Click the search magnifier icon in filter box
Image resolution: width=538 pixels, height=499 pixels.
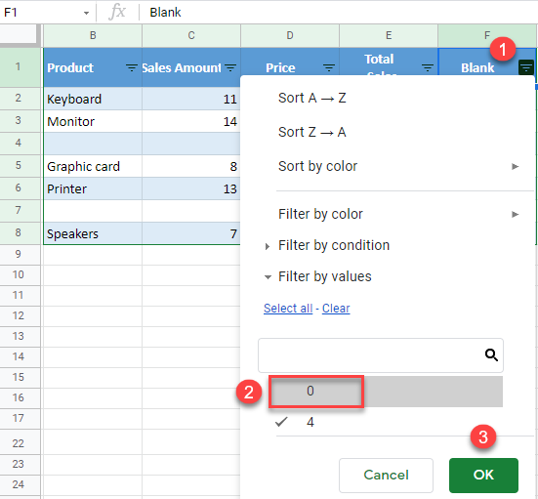[491, 354]
